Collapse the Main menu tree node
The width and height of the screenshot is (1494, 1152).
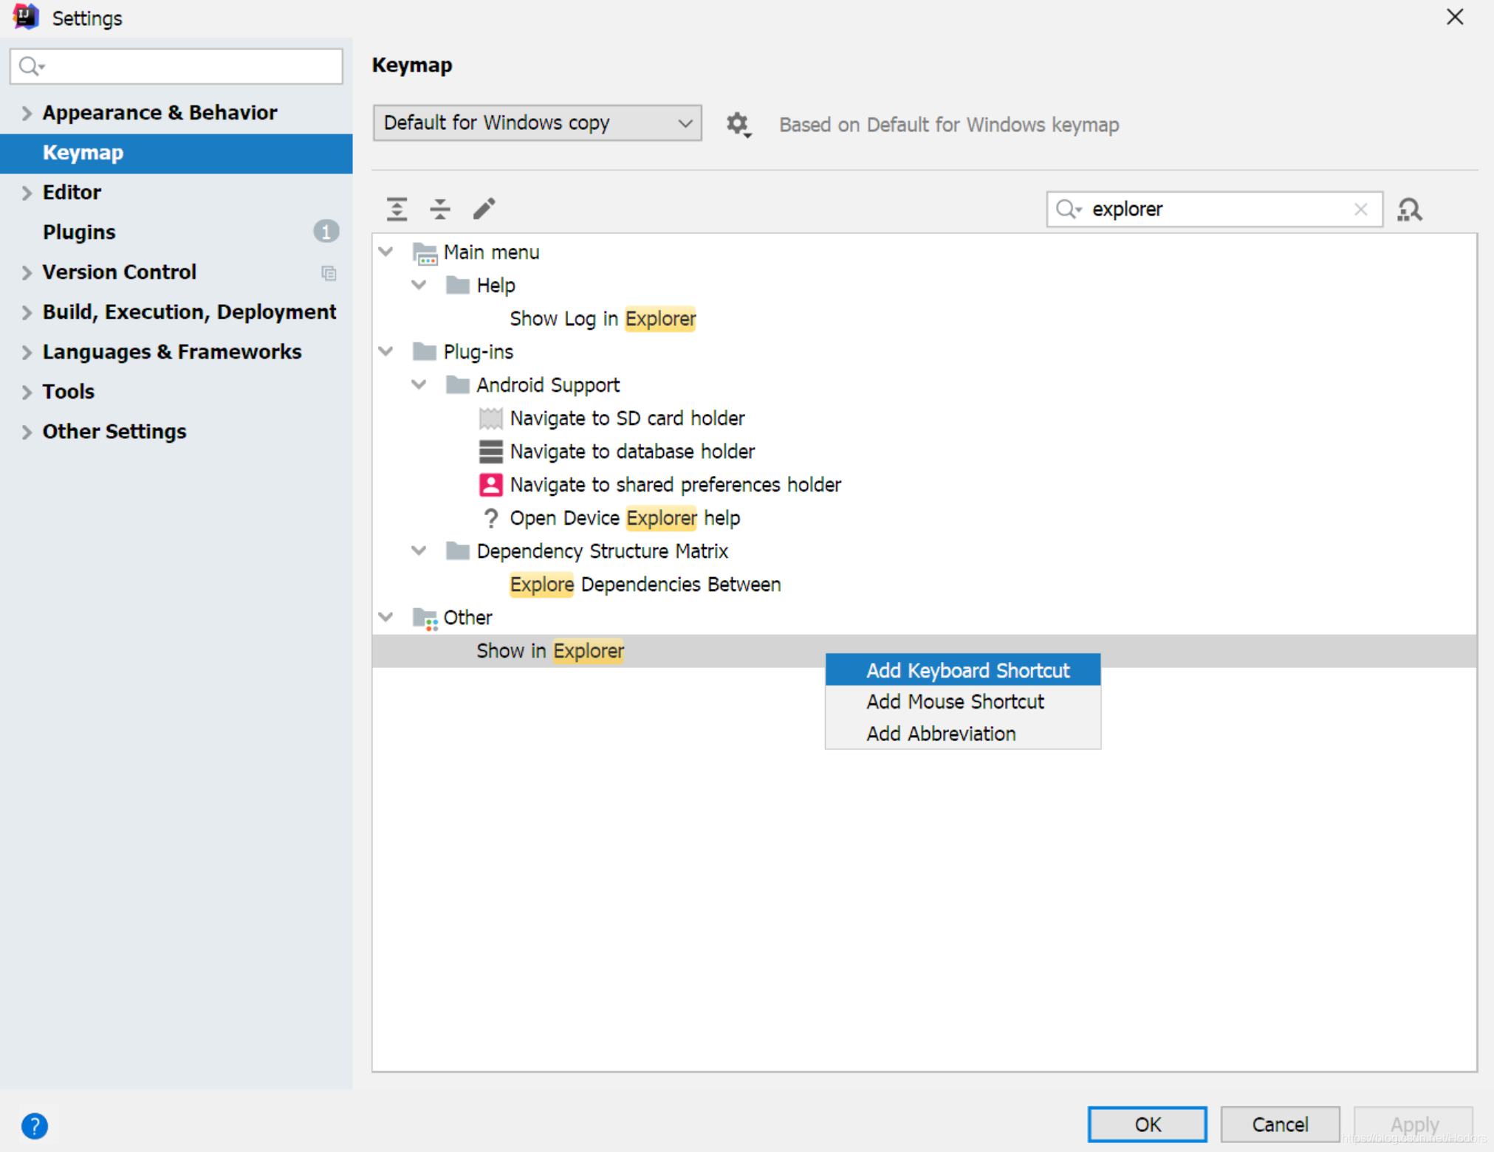coord(386,252)
